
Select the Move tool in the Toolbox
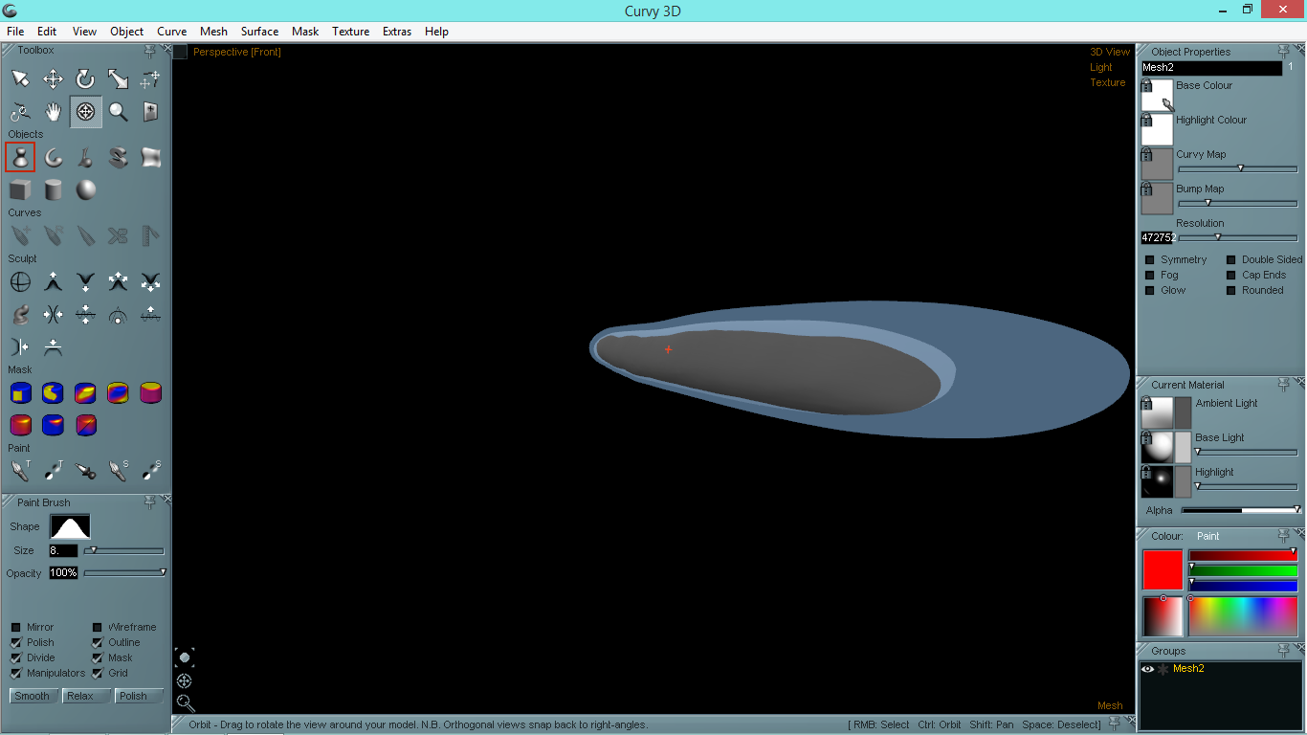[x=53, y=79]
